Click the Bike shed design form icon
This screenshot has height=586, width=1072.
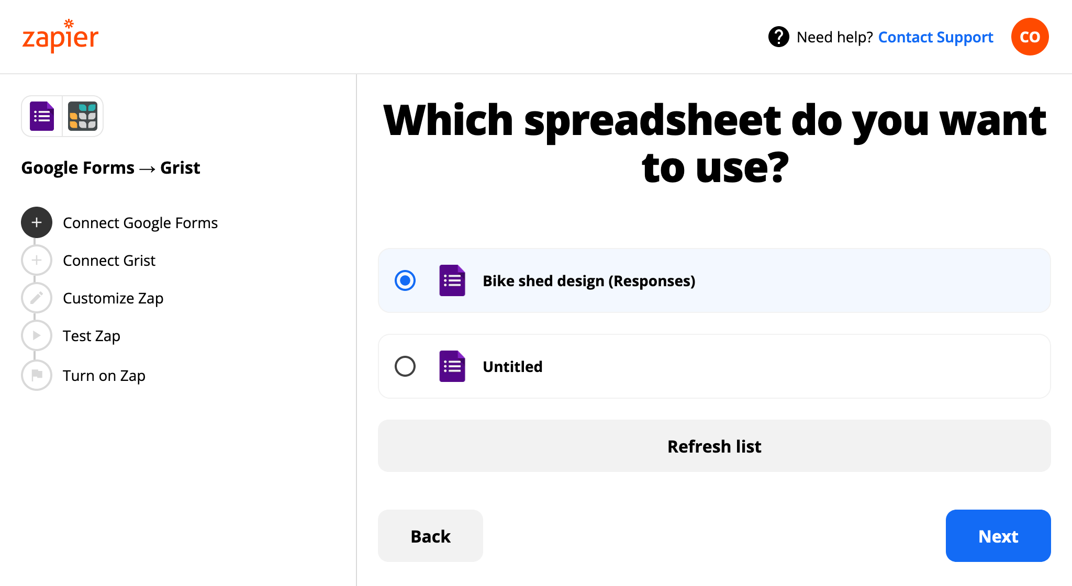(452, 280)
